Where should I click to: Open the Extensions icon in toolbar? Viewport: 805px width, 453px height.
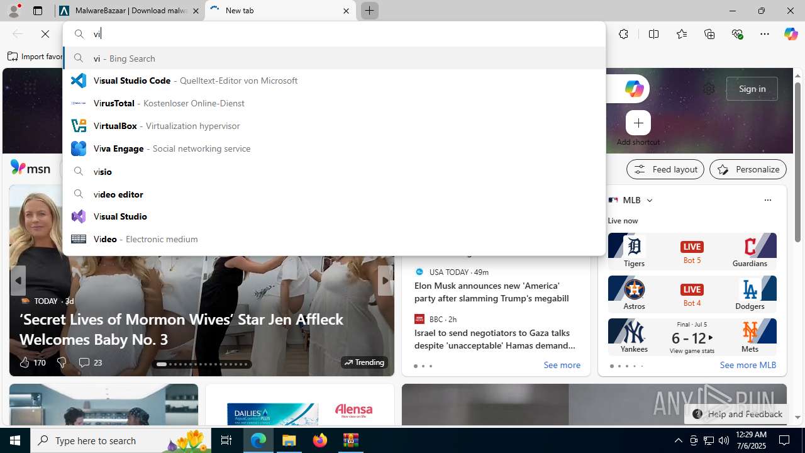click(x=623, y=34)
